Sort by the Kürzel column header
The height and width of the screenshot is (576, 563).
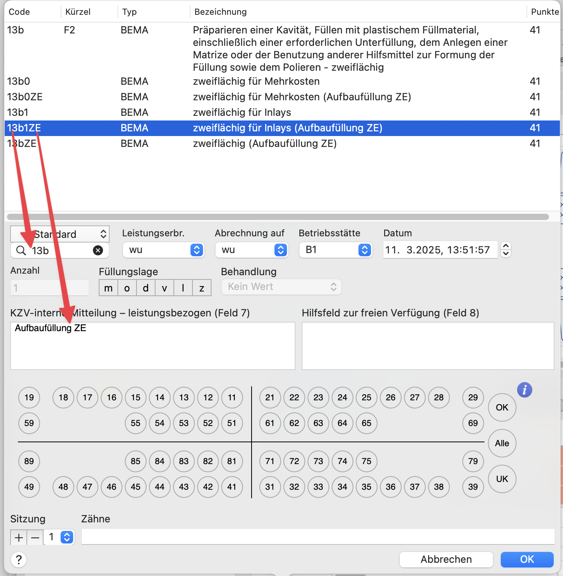[89, 12]
